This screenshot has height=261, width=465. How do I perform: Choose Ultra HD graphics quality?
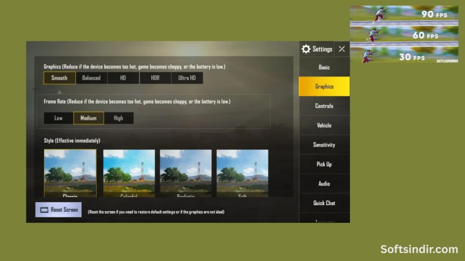[187, 77]
